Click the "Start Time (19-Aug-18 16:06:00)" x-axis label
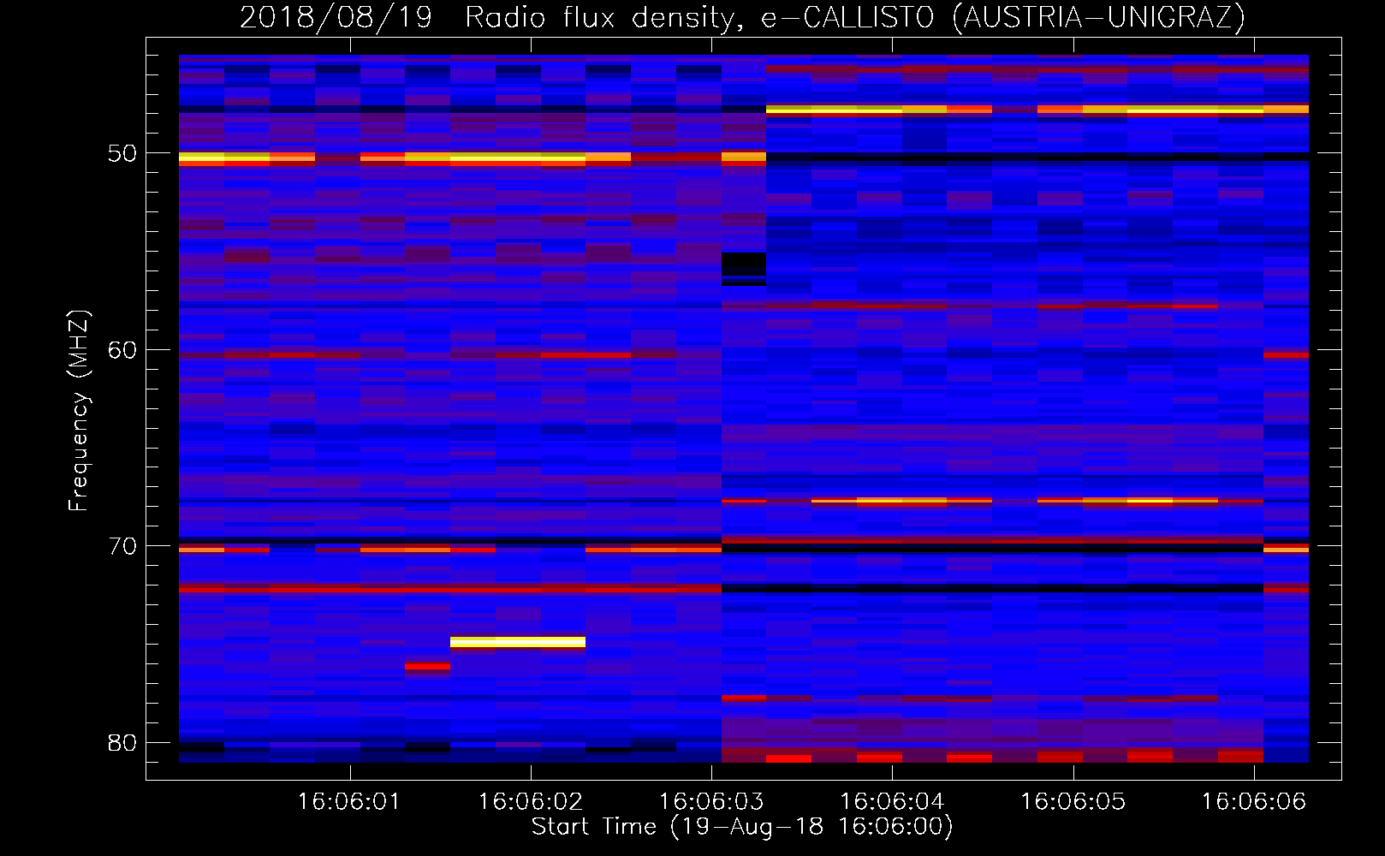 [x=742, y=827]
